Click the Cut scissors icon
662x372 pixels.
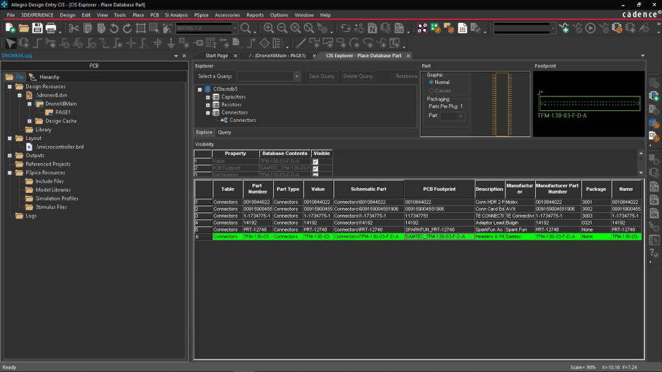[74, 28]
